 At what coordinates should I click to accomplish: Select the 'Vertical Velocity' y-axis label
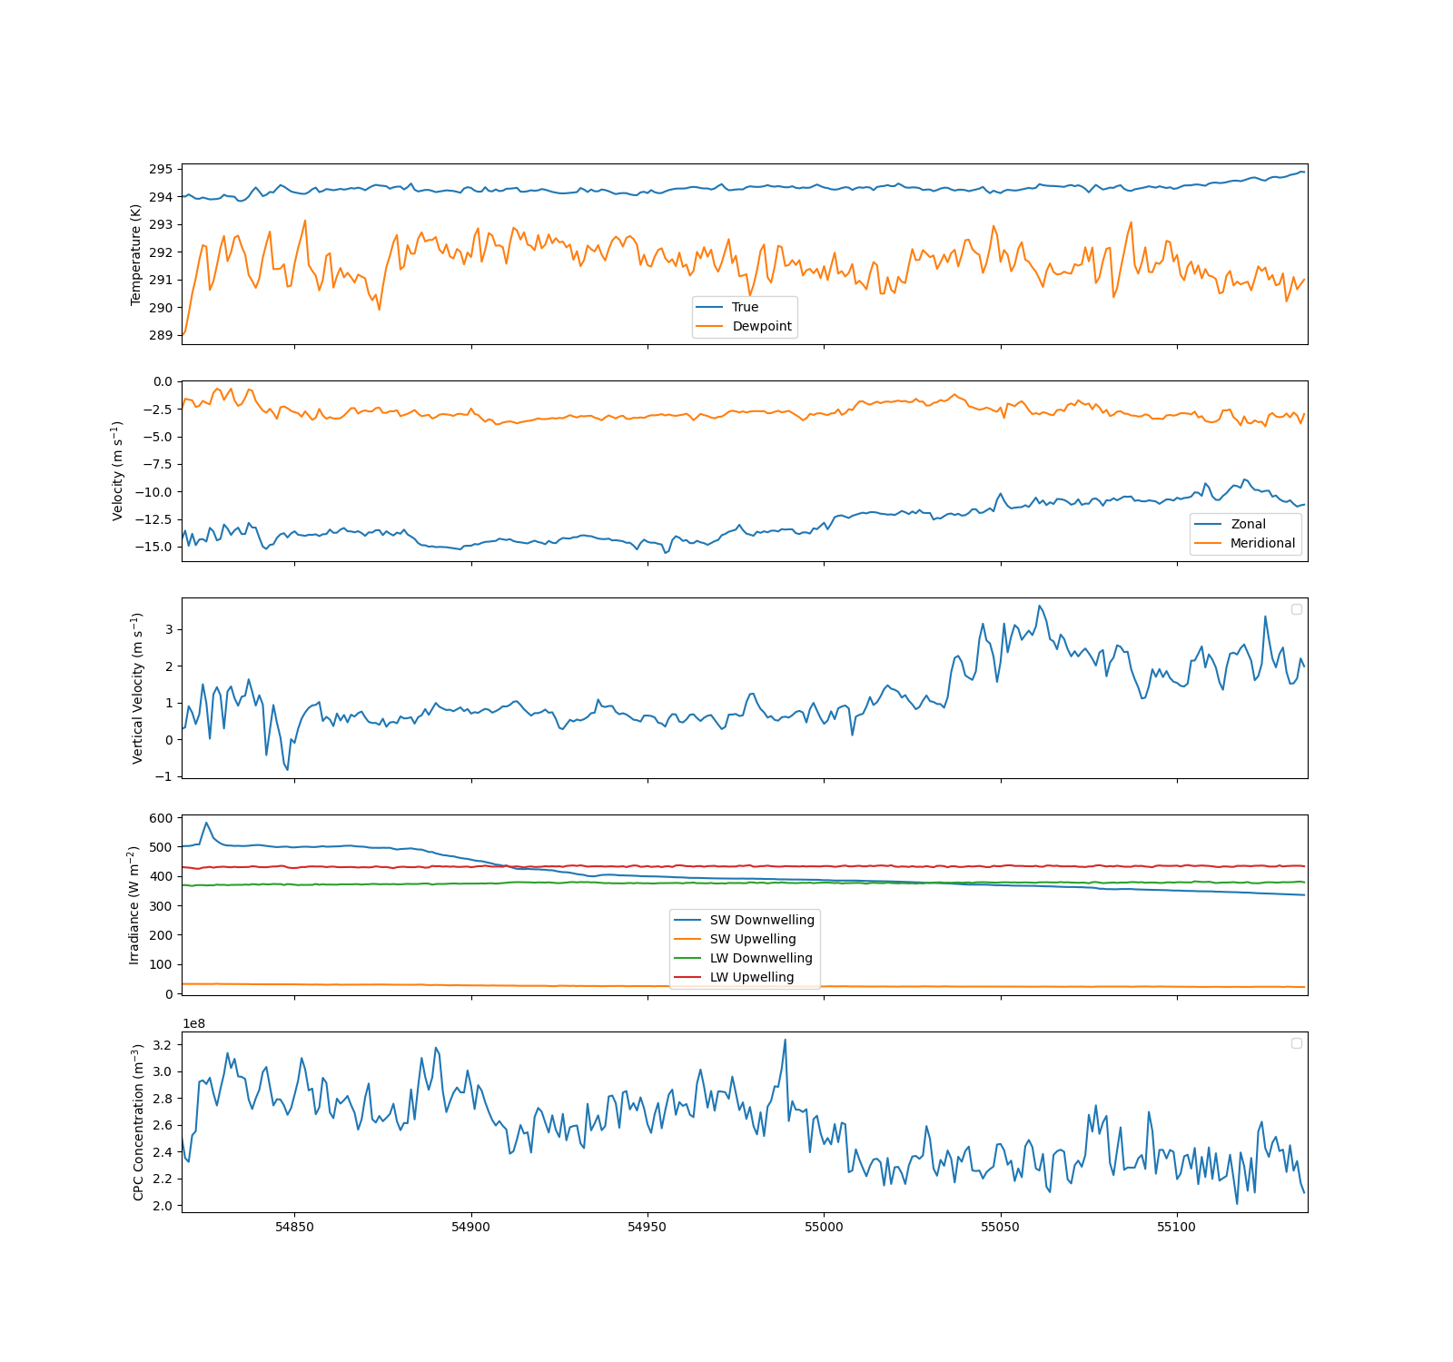coord(137,687)
